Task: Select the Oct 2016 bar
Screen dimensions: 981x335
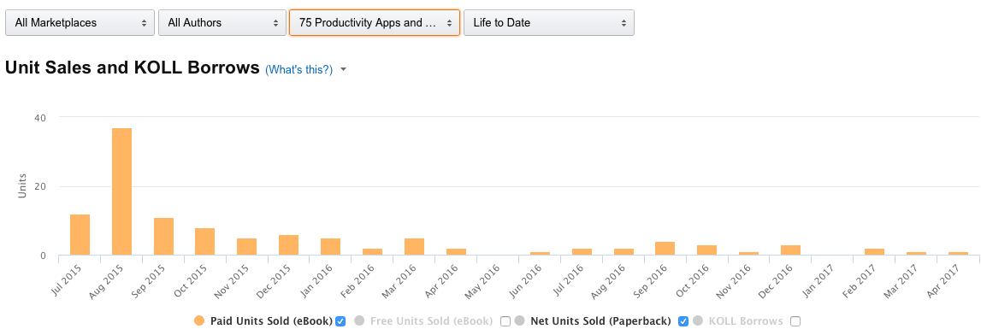Action: pyautogui.click(x=707, y=250)
